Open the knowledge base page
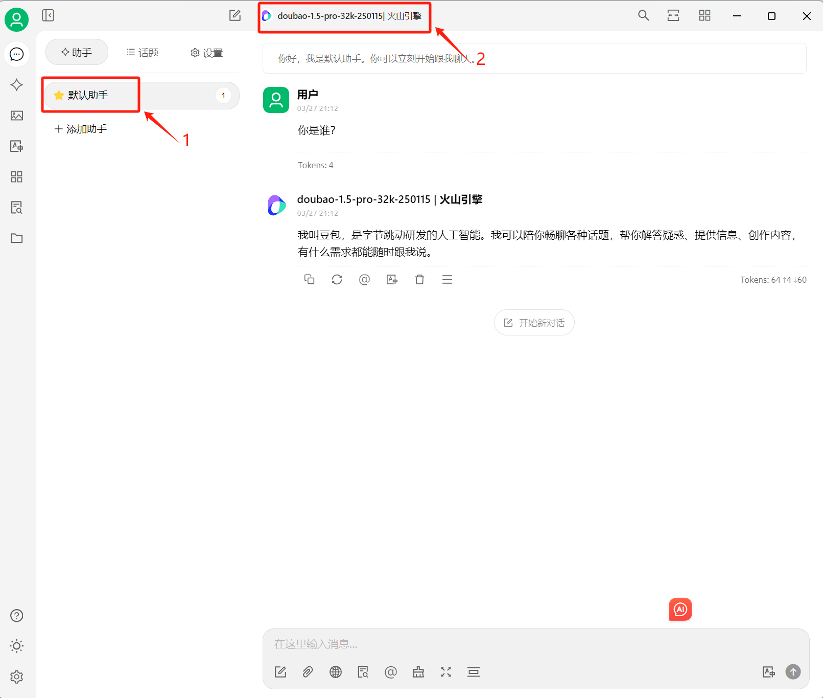The image size is (823, 698). [x=16, y=208]
